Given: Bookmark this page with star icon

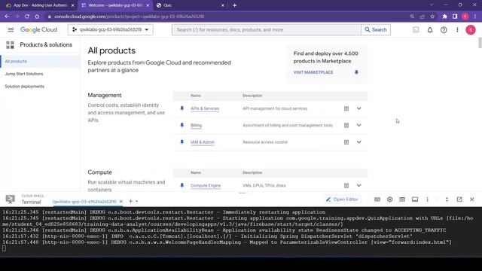Looking at the screenshot, I should click(x=432, y=17).
